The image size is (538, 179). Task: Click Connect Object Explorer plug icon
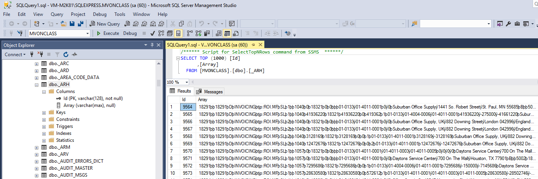point(32,55)
